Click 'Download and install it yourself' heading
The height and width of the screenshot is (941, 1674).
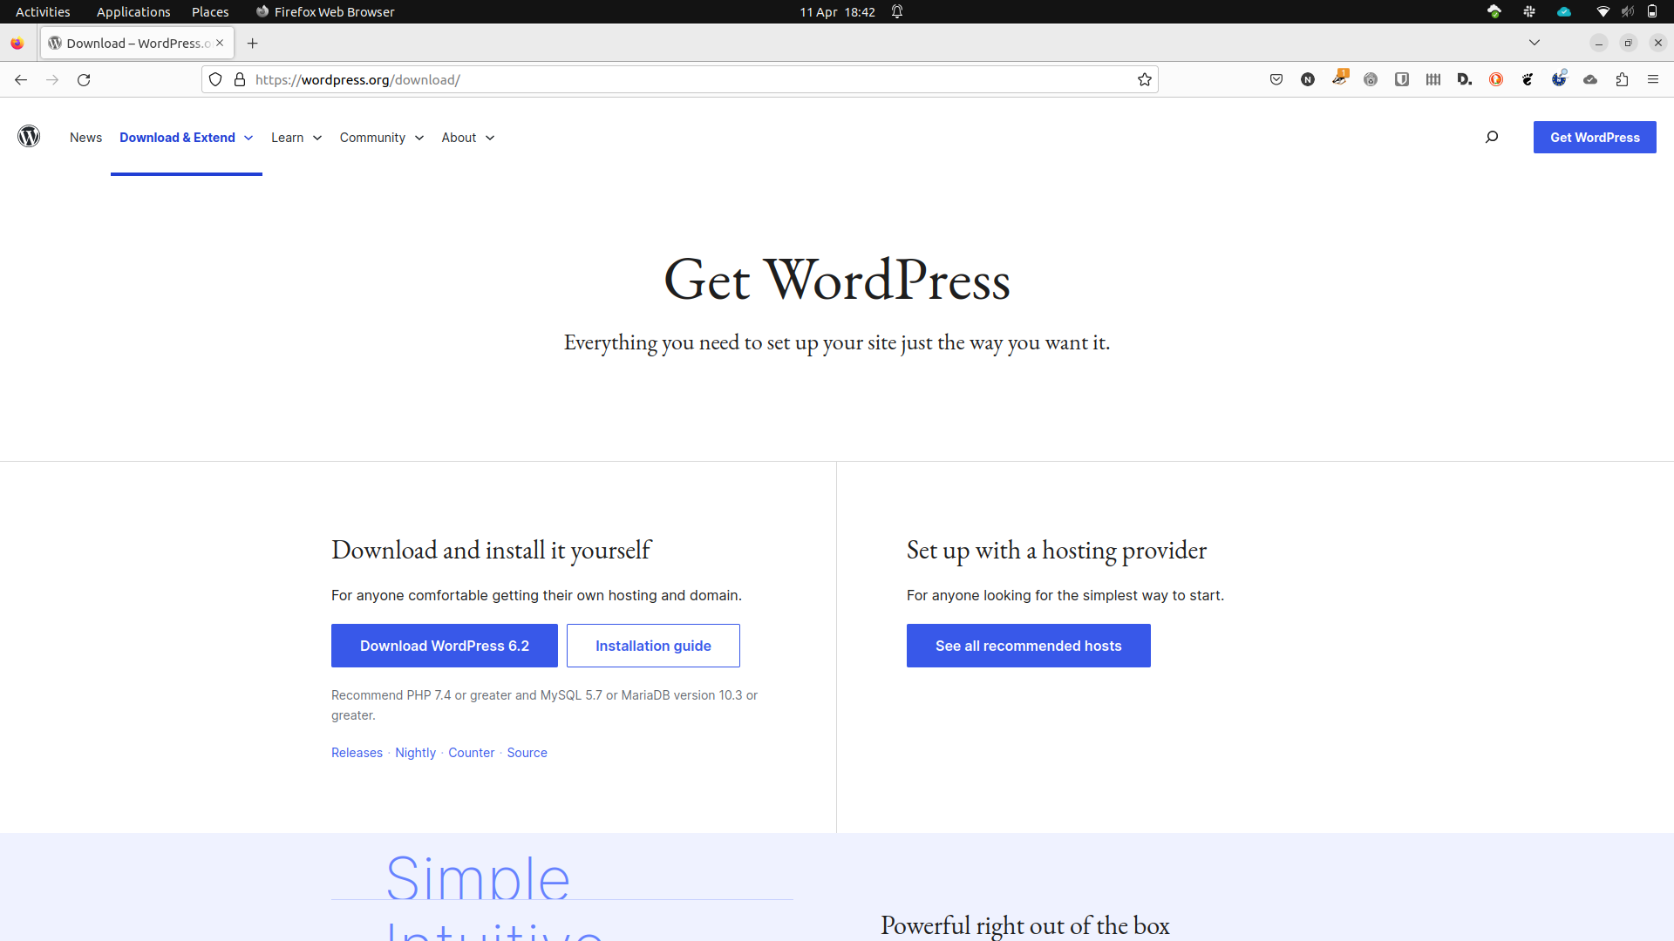(491, 550)
